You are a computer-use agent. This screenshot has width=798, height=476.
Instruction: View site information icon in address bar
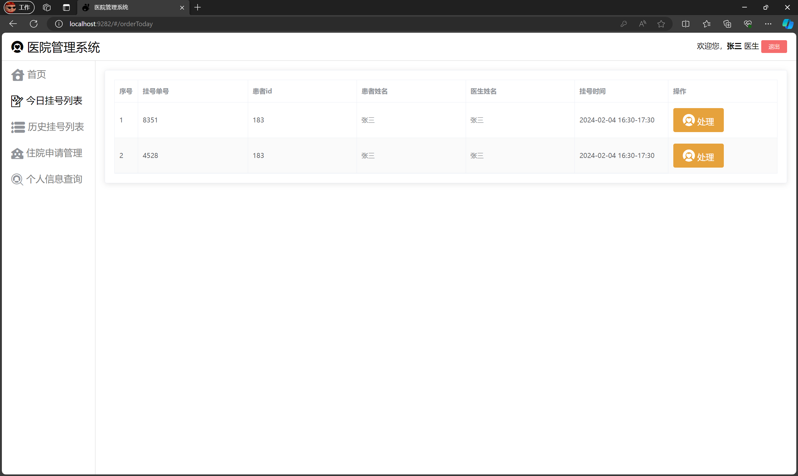tap(59, 24)
